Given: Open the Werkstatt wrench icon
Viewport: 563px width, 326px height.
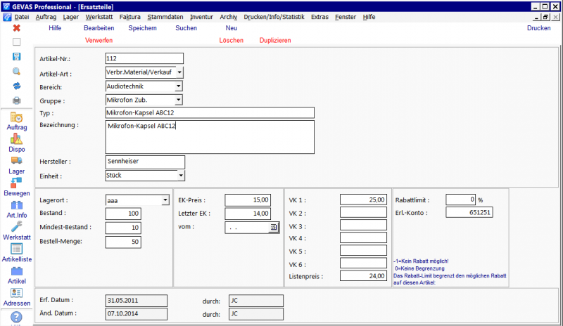Looking at the screenshot, I should tap(17, 228).
